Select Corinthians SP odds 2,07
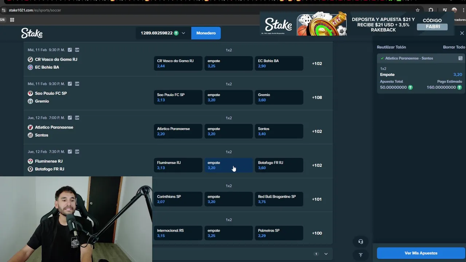This screenshot has width=466, height=262. (x=178, y=199)
